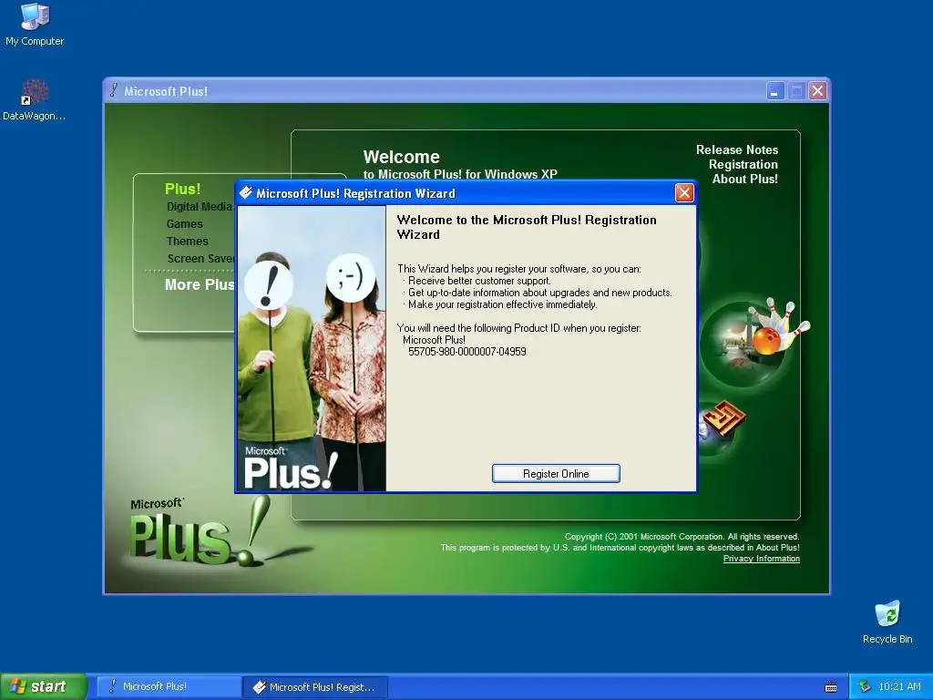The image size is (933, 700).
Task: Select the DataWagon shortcut icon
Action: [x=35, y=99]
